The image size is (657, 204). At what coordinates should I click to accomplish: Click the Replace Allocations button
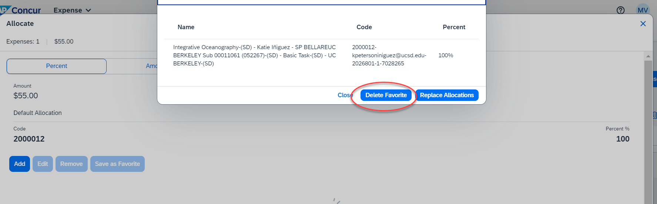pos(447,95)
